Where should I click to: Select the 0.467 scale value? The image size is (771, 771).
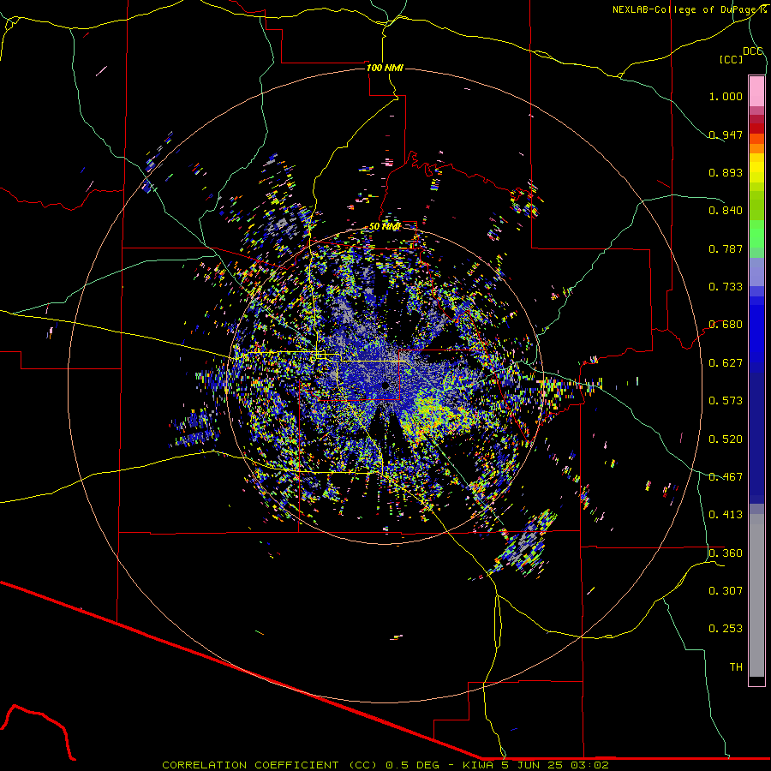[x=726, y=477]
